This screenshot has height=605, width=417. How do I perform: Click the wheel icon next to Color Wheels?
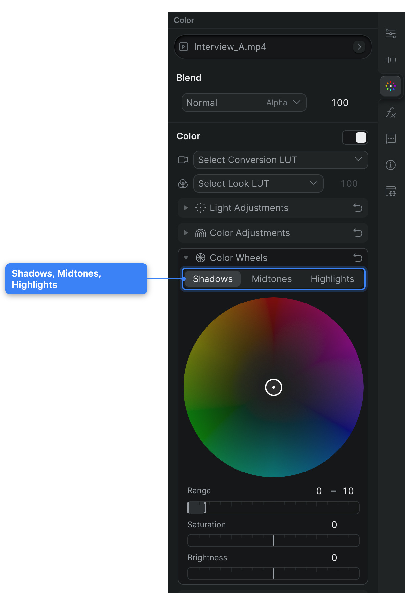pyautogui.click(x=201, y=258)
